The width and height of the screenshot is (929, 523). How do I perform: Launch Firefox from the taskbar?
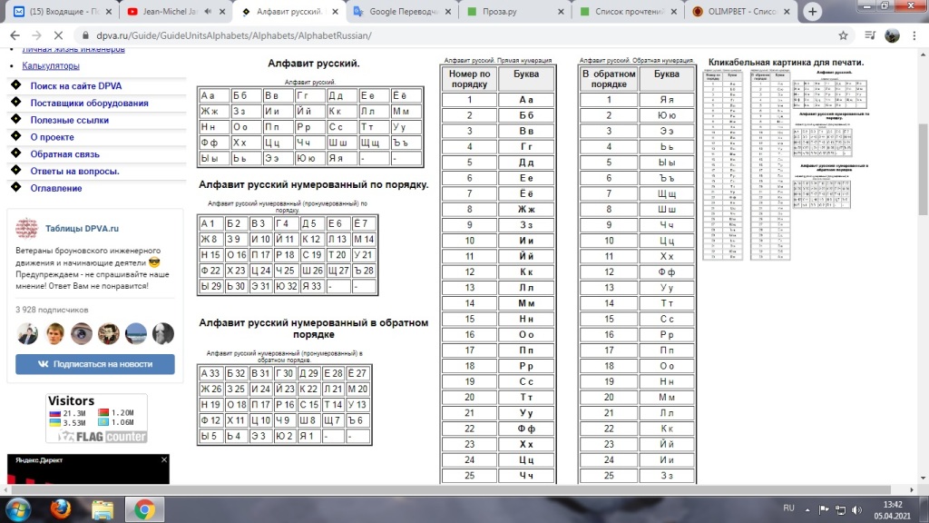61,509
